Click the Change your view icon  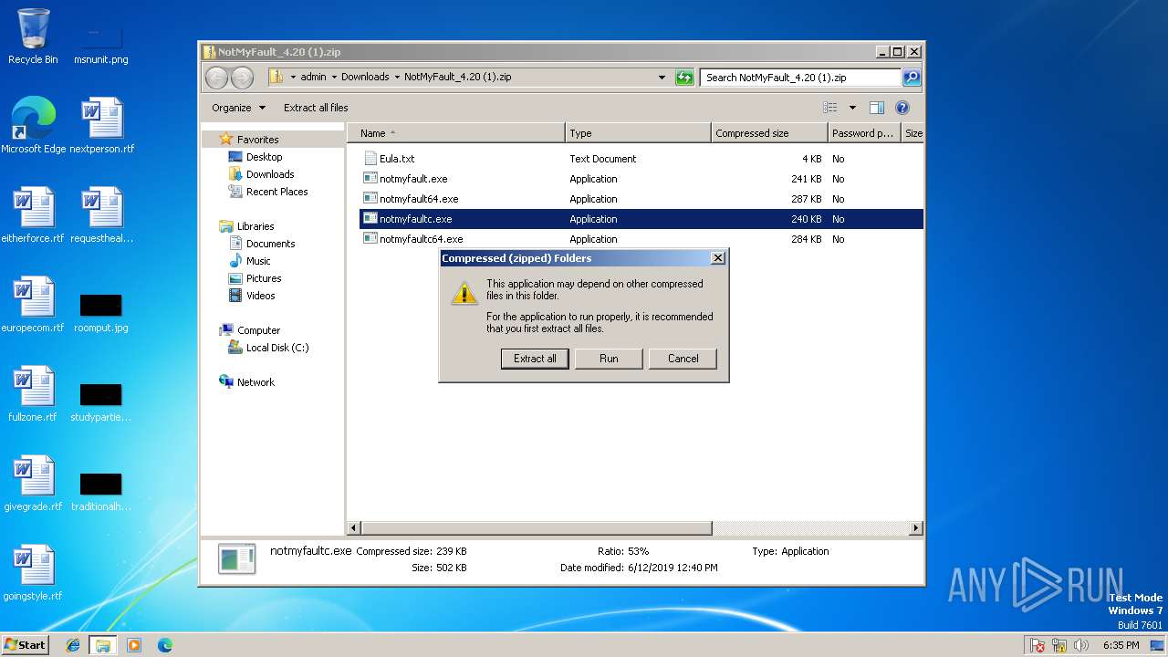(829, 108)
